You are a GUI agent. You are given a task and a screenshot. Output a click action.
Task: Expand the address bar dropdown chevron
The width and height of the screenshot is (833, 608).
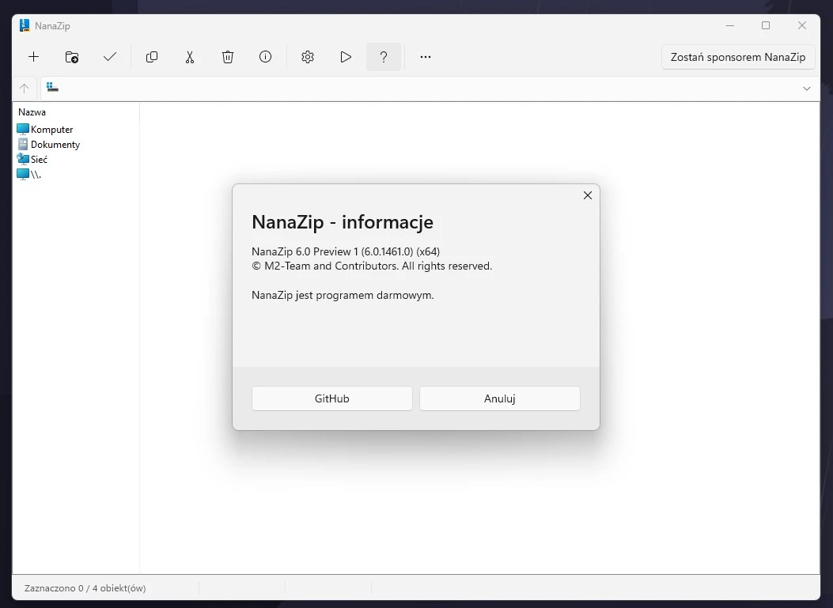click(806, 89)
